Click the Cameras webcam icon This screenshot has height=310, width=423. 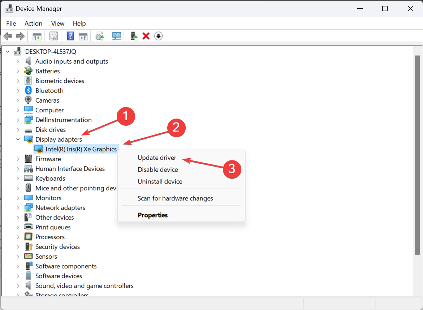28,100
